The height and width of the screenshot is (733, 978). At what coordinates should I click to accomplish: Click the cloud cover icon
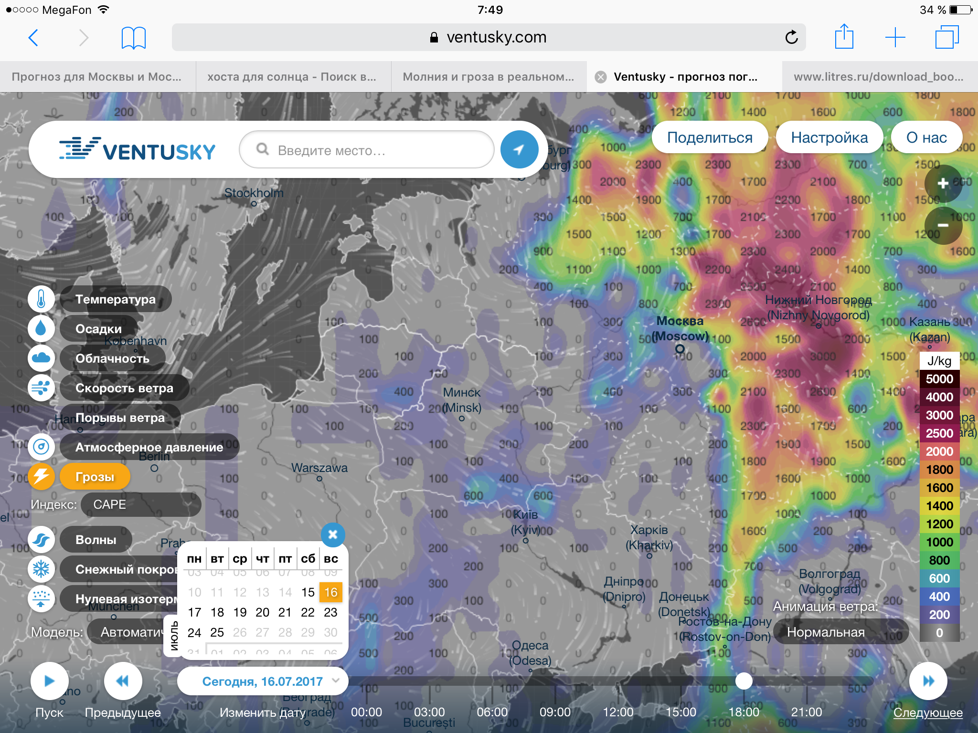click(x=41, y=358)
